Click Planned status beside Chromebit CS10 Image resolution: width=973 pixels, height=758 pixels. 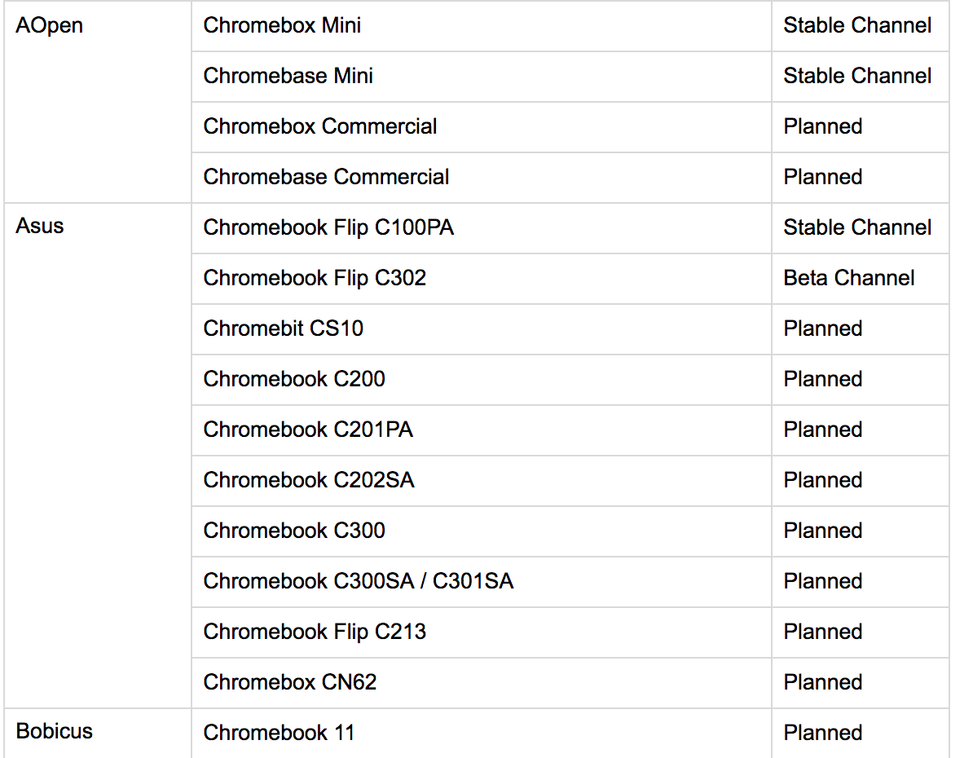tap(822, 328)
